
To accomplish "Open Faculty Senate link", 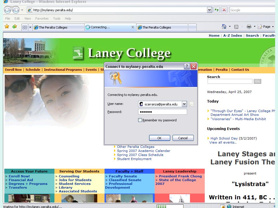I will [x=123, y=176].
